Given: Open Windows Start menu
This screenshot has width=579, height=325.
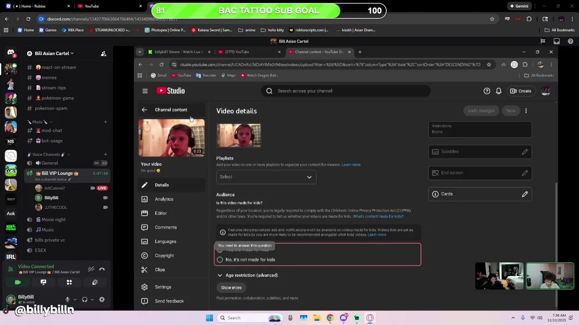Looking at the screenshot, I should tap(209, 318).
